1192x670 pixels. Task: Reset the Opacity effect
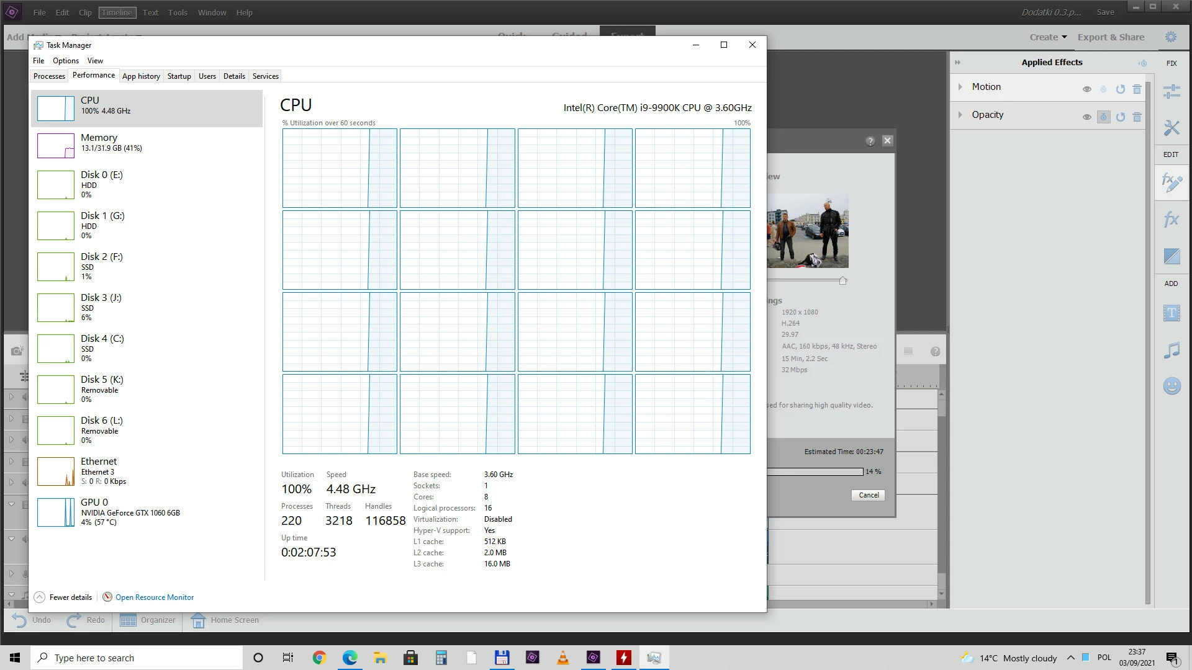[x=1120, y=117]
